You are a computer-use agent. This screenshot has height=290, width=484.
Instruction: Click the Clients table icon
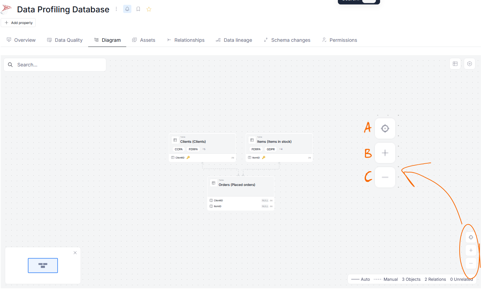[175, 140]
